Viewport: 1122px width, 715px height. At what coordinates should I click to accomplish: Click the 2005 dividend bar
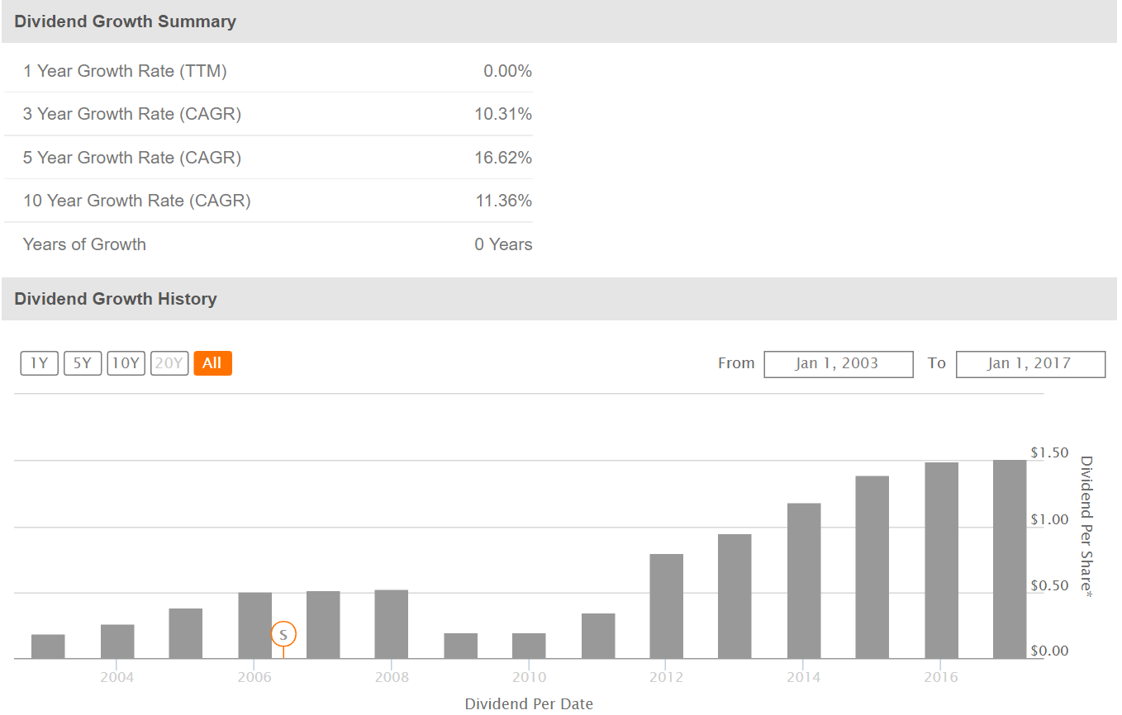click(x=186, y=633)
